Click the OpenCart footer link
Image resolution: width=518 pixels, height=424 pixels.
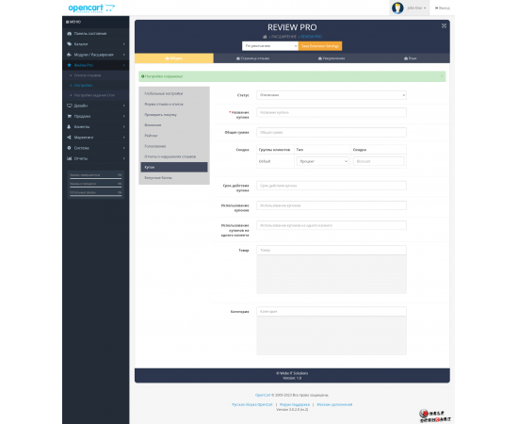click(263, 395)
